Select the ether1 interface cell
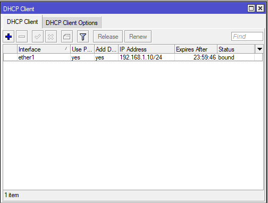The width and height of the screenshot is (268, 203). point(44,57)
